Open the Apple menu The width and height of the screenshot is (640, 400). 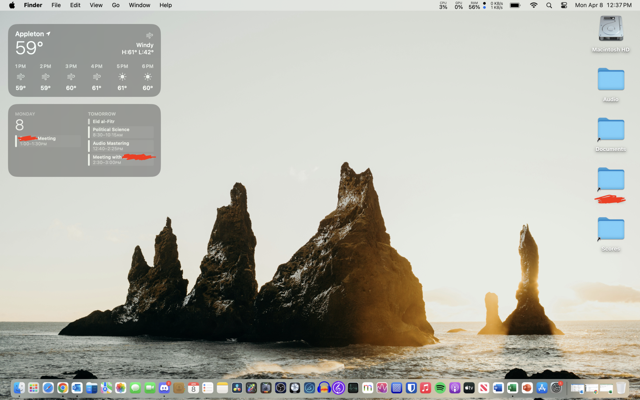pyautogui.click(x=12, y=5)
